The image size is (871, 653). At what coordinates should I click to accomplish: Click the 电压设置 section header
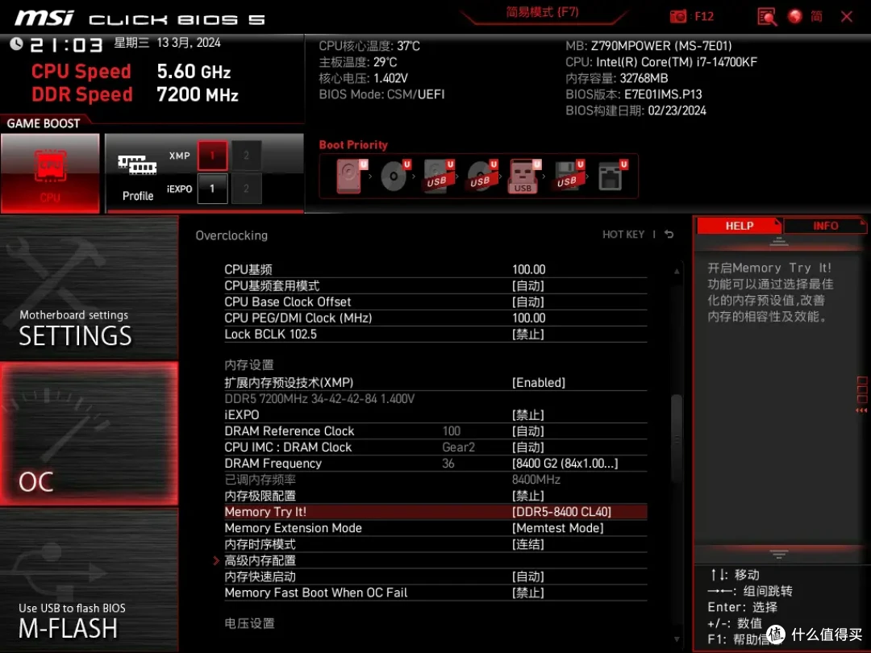pos(249,623)
